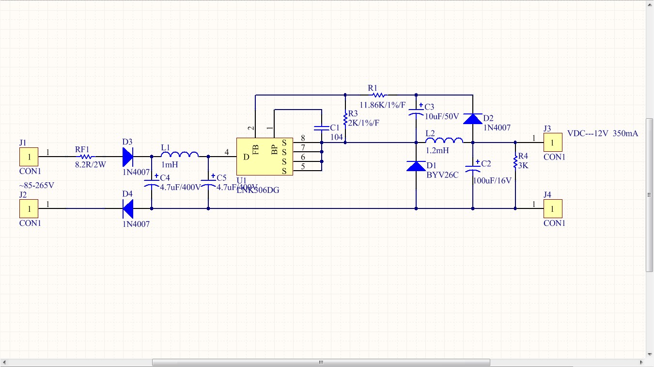Click the "VDC---12V 350mA" output note
654x367 pixels.
[603, 133]
